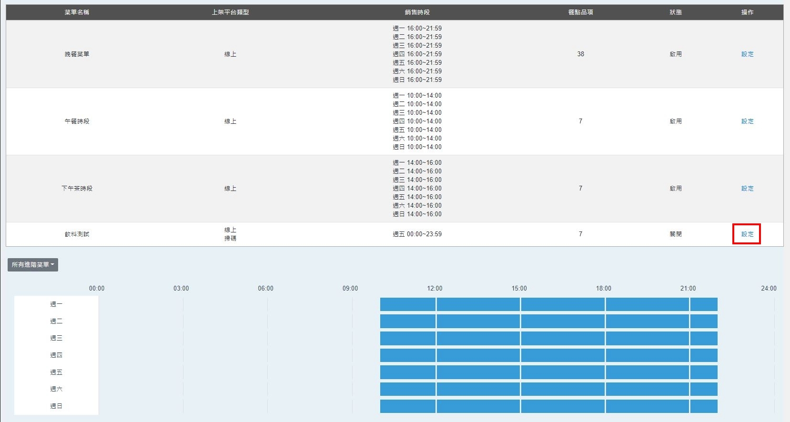Click the 餐點品項 column header
This screenshot has width=790, height=422.
pyautogui.click(x=580, y=12)
